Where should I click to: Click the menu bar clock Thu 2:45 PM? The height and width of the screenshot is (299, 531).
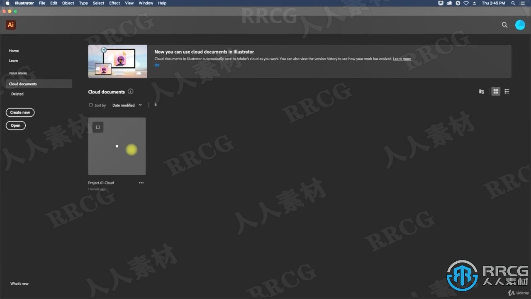click(x=493, y=3)
